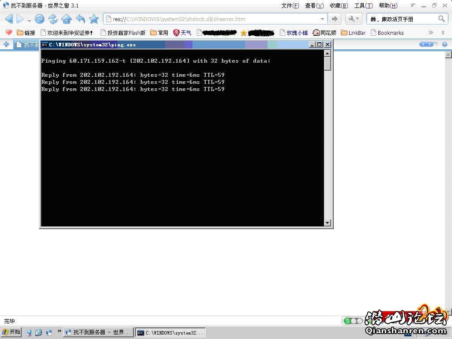Click the second quick launch icon
The height and width of the screenshot is (339, 452).
39,332
